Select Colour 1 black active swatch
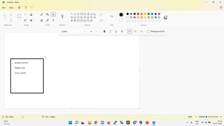The width and height of the screenshot is (224, 126). 121,15
